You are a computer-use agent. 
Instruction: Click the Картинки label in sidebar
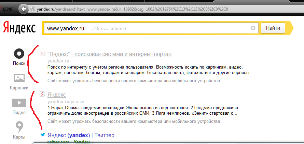coord(19,88)
